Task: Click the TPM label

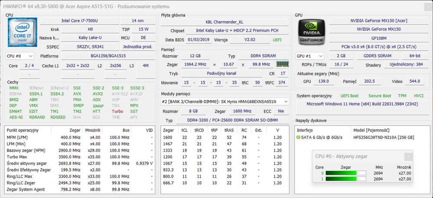Action: tap(402, 96)
